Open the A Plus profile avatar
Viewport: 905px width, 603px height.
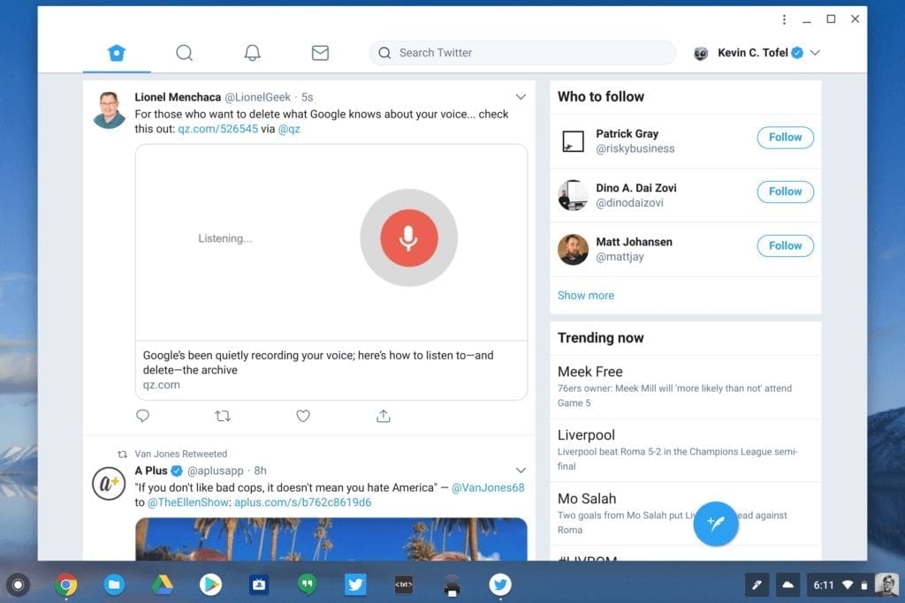(109, 483)
